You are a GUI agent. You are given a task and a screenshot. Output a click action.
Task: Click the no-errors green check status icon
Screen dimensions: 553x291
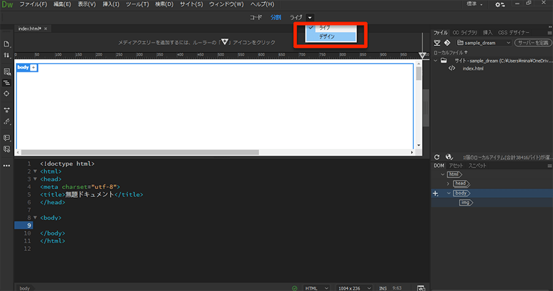click(294, 288)
